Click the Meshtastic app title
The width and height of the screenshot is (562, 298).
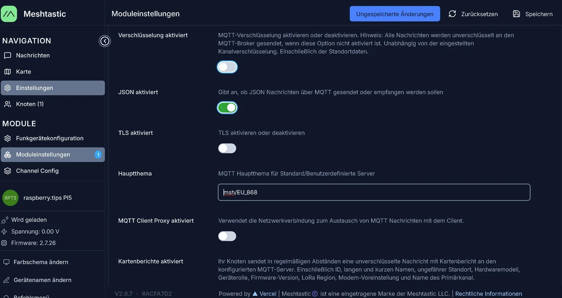[45, 14]
